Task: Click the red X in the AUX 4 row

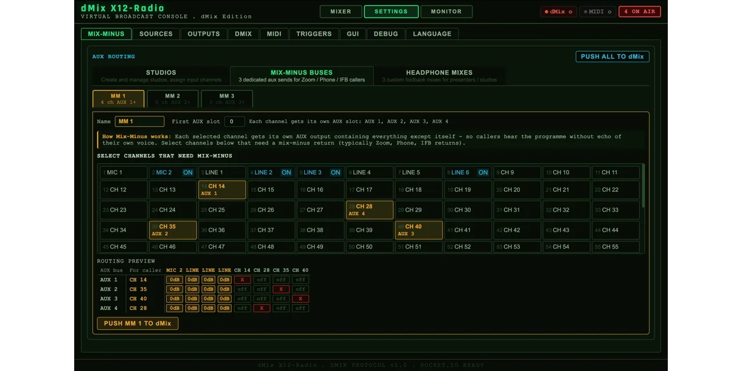Action: tap(261, 308)
